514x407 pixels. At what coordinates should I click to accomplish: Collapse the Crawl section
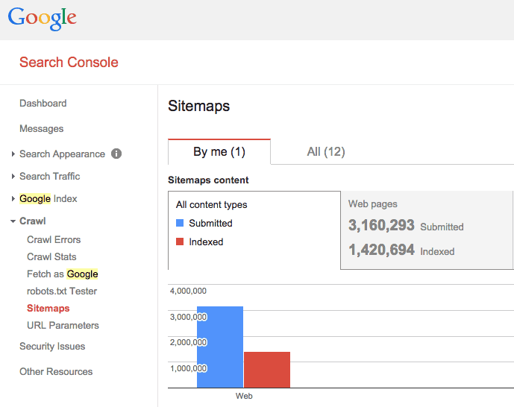click(13, 221)
